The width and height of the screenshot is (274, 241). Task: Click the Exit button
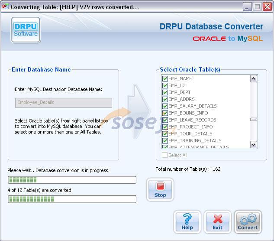tap(218, 222)
